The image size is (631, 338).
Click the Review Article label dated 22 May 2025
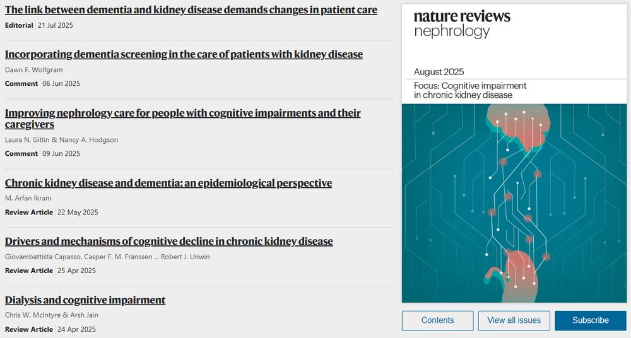(x=29, y=212)
